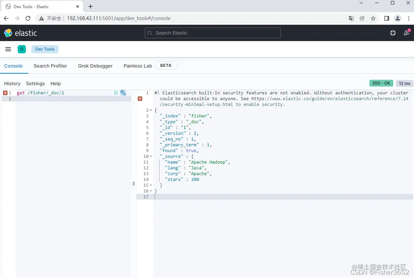The height and width of the screenshot is (278, 414).
Task: Close the Dev Tools - Elastic tab
Action: point(78,6)
